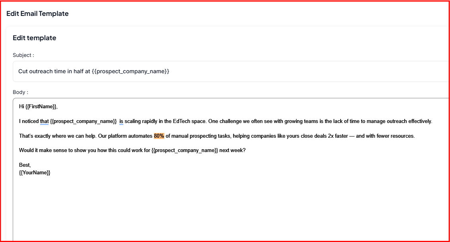Click {{prospect_company_name}} before "next week?"

(x=185, y=150)
